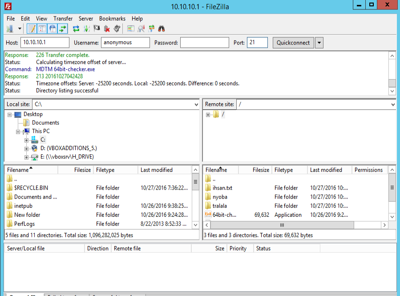Sort queue by Priority column

point(241,248)
